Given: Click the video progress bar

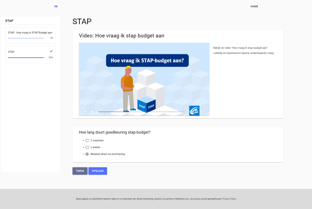Looking at the screenshot, I should tap(141, 112).
